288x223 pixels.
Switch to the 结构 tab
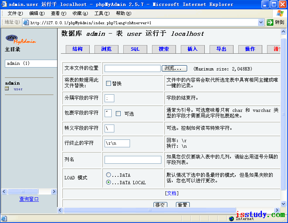[x=78, y=49]
